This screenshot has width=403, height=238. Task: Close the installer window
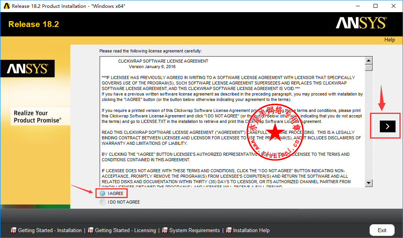394,6
